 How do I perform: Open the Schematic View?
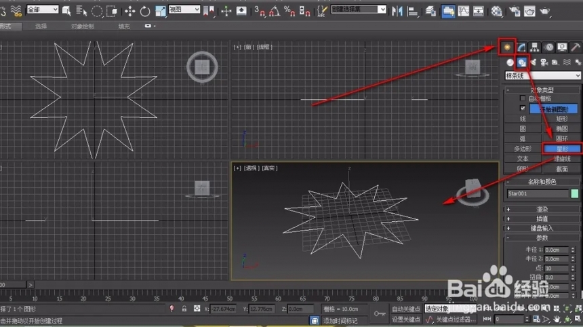pos(478,11)
